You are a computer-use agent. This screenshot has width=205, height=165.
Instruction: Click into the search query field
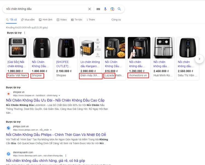pos(46,9)
